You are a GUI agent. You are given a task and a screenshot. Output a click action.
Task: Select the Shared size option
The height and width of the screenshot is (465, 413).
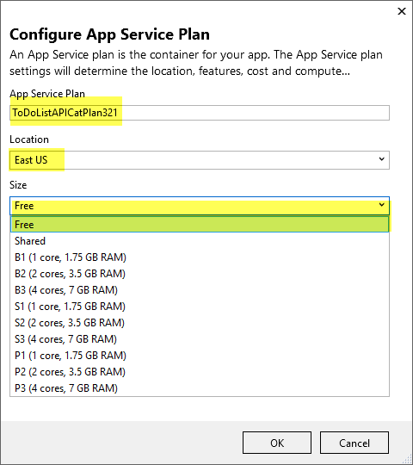tap(200, 241)
